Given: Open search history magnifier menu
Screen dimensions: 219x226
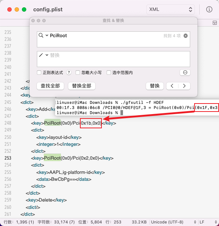Looking at the screenshot, I should [x=43, y=36].
